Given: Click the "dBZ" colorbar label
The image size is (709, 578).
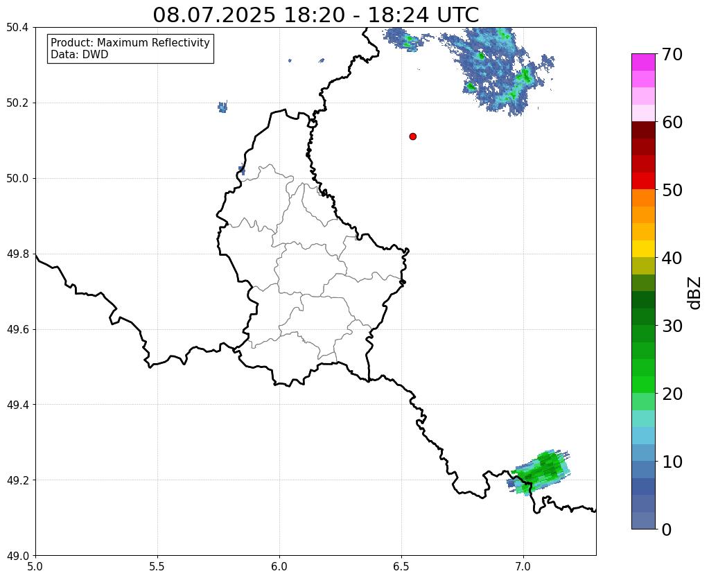Looking at the screenshot, I should 695,293.
